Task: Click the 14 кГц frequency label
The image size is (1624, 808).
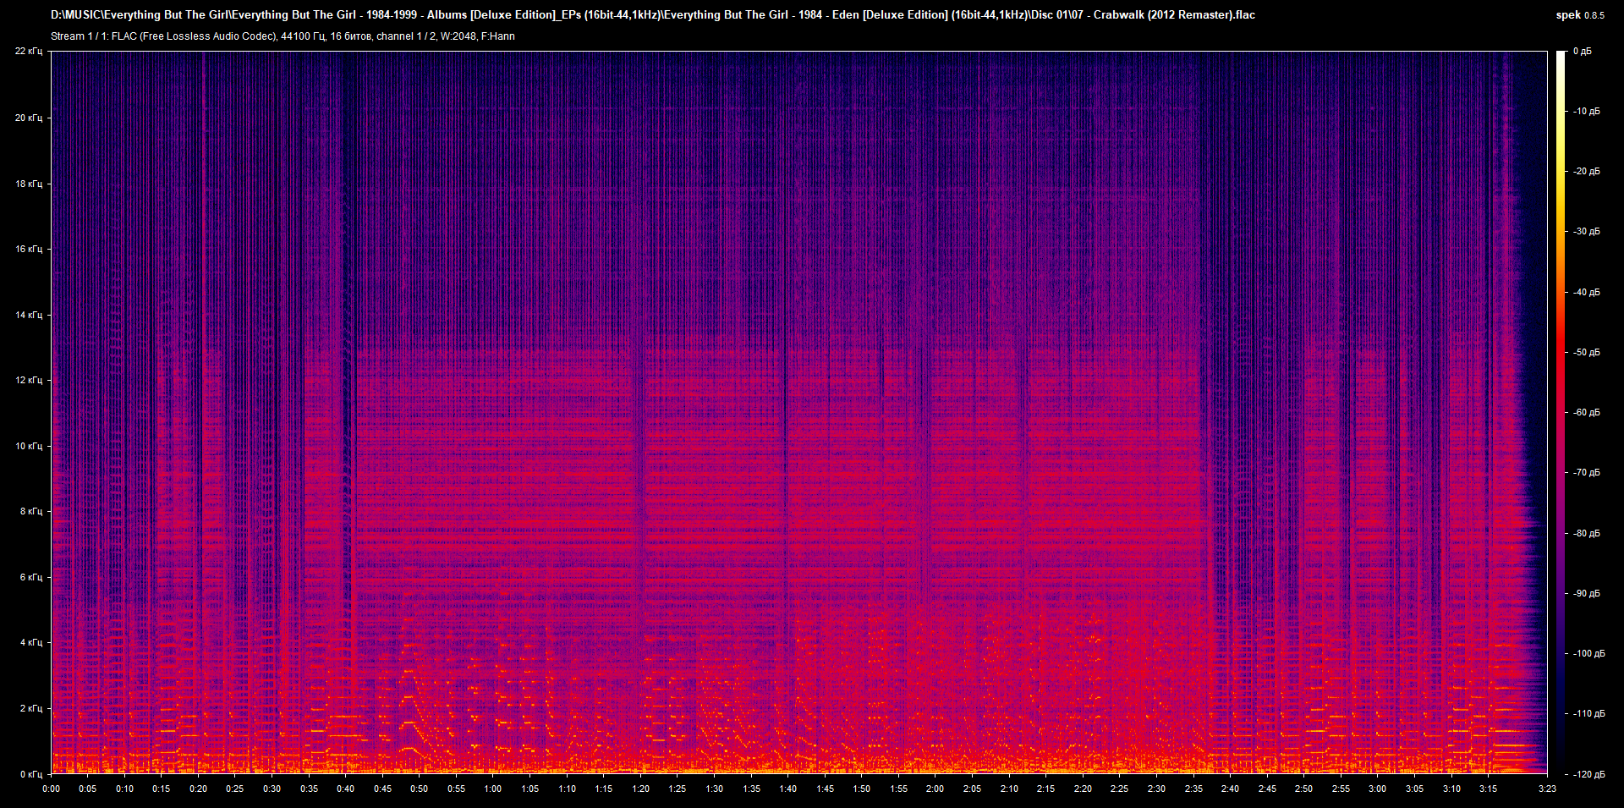Action: pyautogui.click(x=28, y=315)
